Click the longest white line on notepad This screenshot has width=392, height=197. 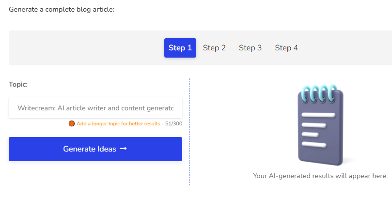pos(318,115)
